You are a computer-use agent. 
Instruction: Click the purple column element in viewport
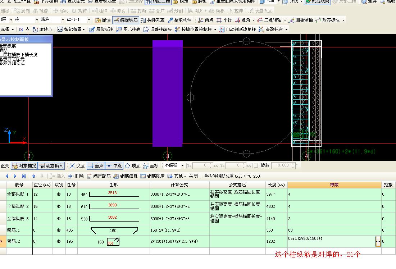(x=168, y=94)
